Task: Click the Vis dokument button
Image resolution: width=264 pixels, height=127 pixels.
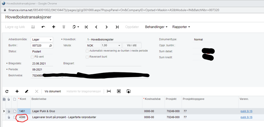Action: pyautogui.click(x=53, y=91)
